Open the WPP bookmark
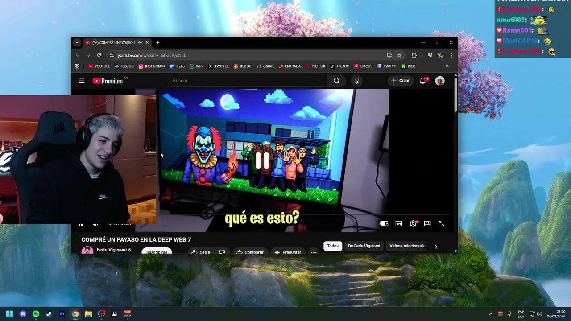Image resolution: width=571 pixels, height=321 pixels. click(196, 66)
